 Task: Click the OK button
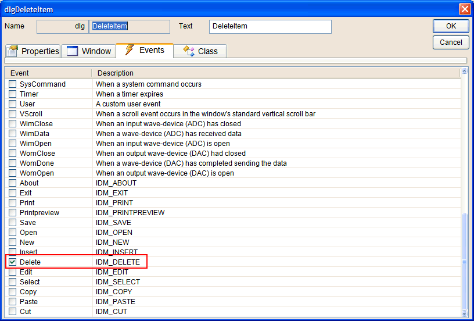(x=451, y=26)
